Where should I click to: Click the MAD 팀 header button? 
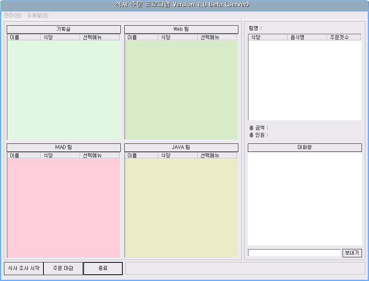click(64, 147)
